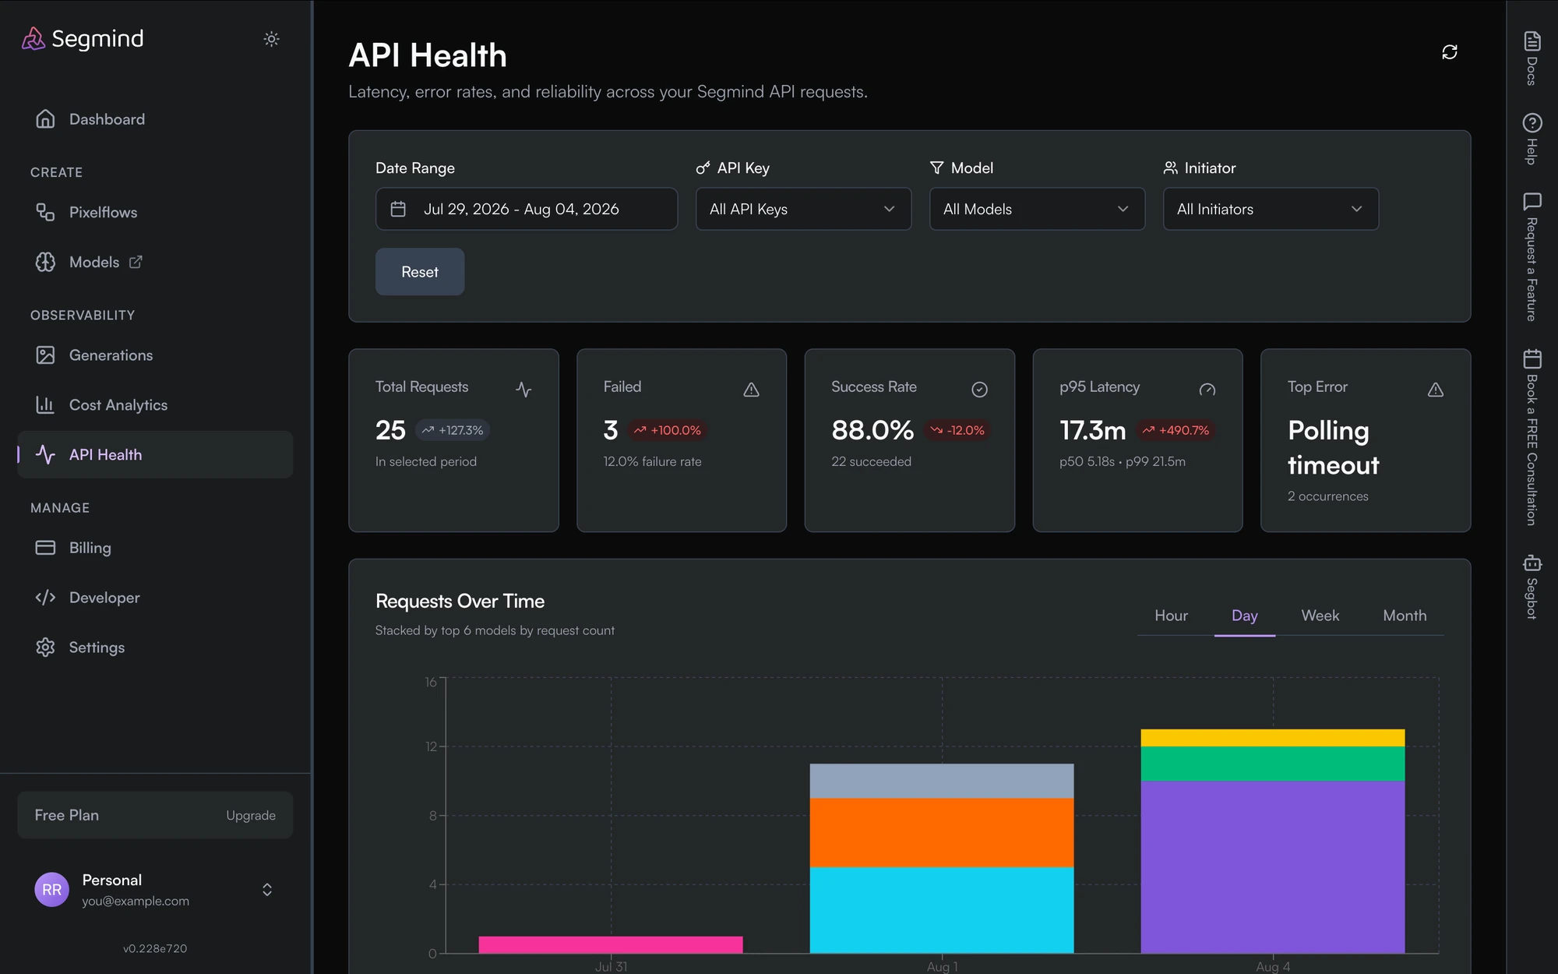Switch chart to Hour tab
The image size is (1558, 974).
[1171, 616]
